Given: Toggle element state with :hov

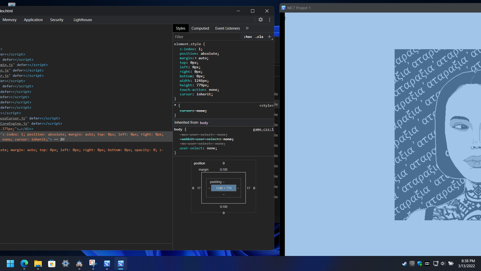Looking at the screenshot, I should coord(248,37).
